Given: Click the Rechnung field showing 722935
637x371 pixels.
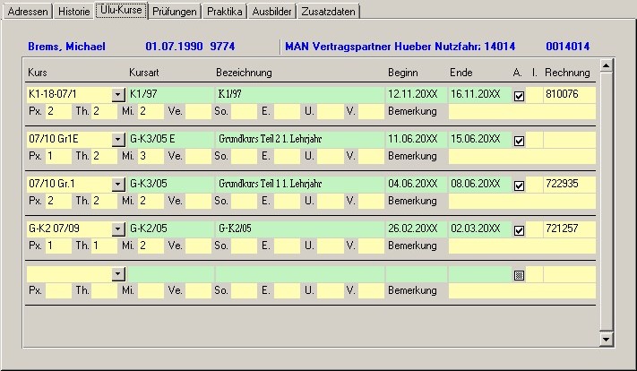Looking at the screenshot, I should coord(568,185).
